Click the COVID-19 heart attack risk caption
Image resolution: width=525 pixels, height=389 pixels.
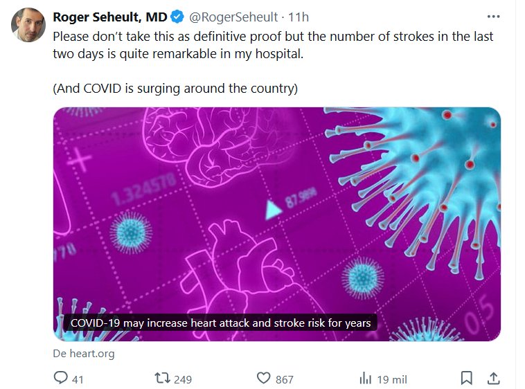click(x=221, y=323)
